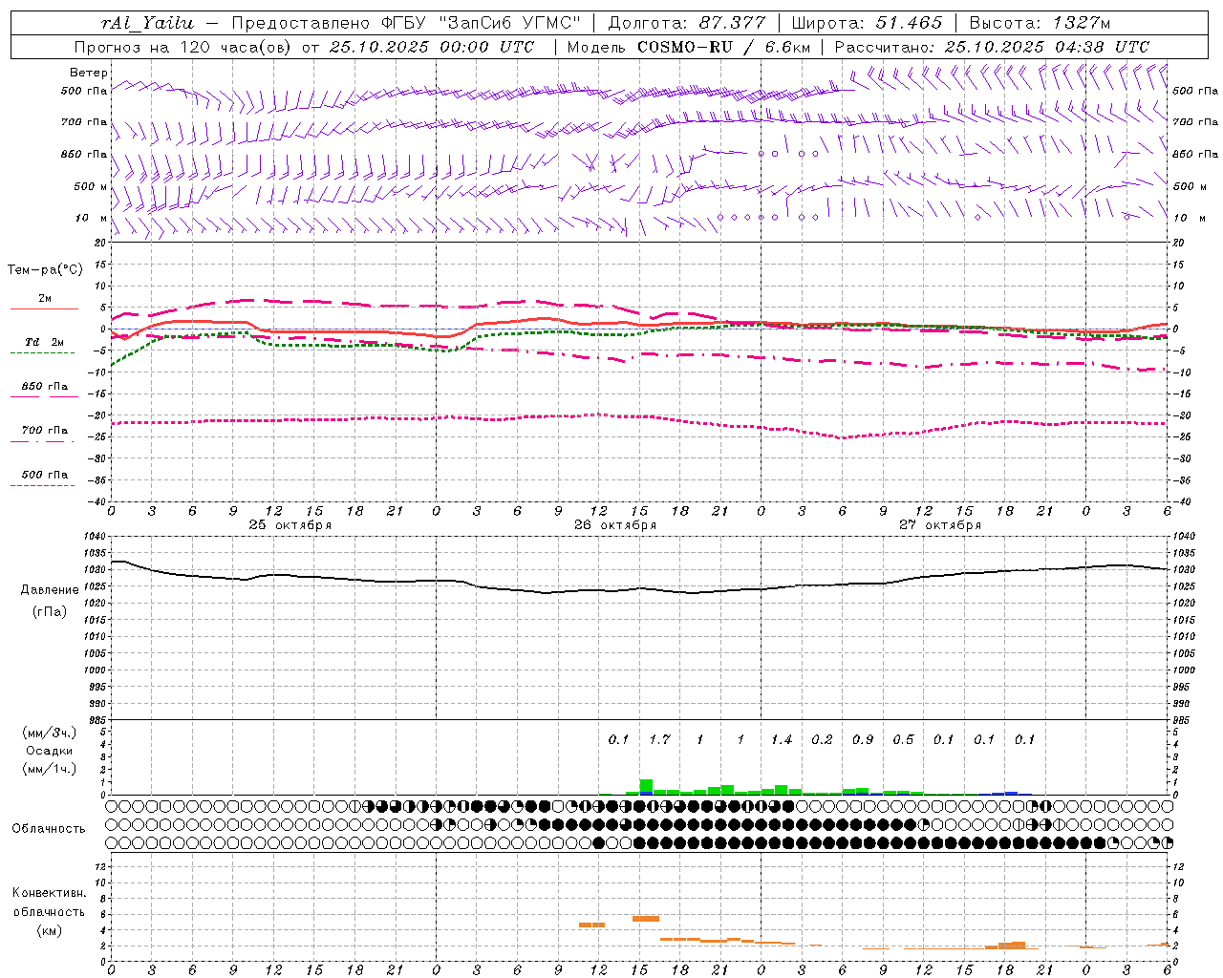Click the Осадки precipitation label
Screen dimensions: 1223x978
50,751
